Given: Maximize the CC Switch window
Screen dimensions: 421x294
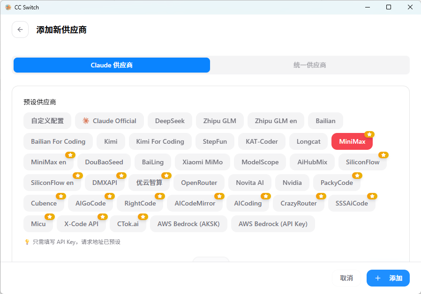Looking at the screenshot, I should pyautogui.click(x=389, y=7).
